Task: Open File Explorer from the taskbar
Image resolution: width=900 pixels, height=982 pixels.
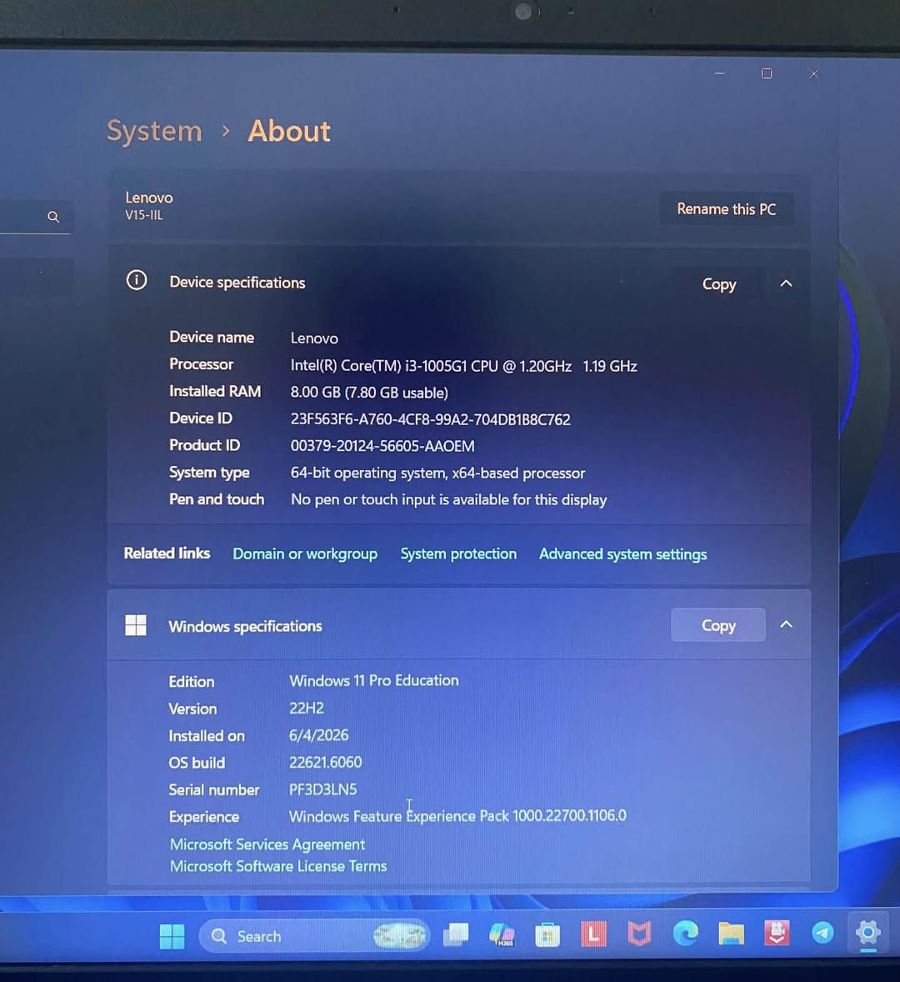Action: point(731,933)
